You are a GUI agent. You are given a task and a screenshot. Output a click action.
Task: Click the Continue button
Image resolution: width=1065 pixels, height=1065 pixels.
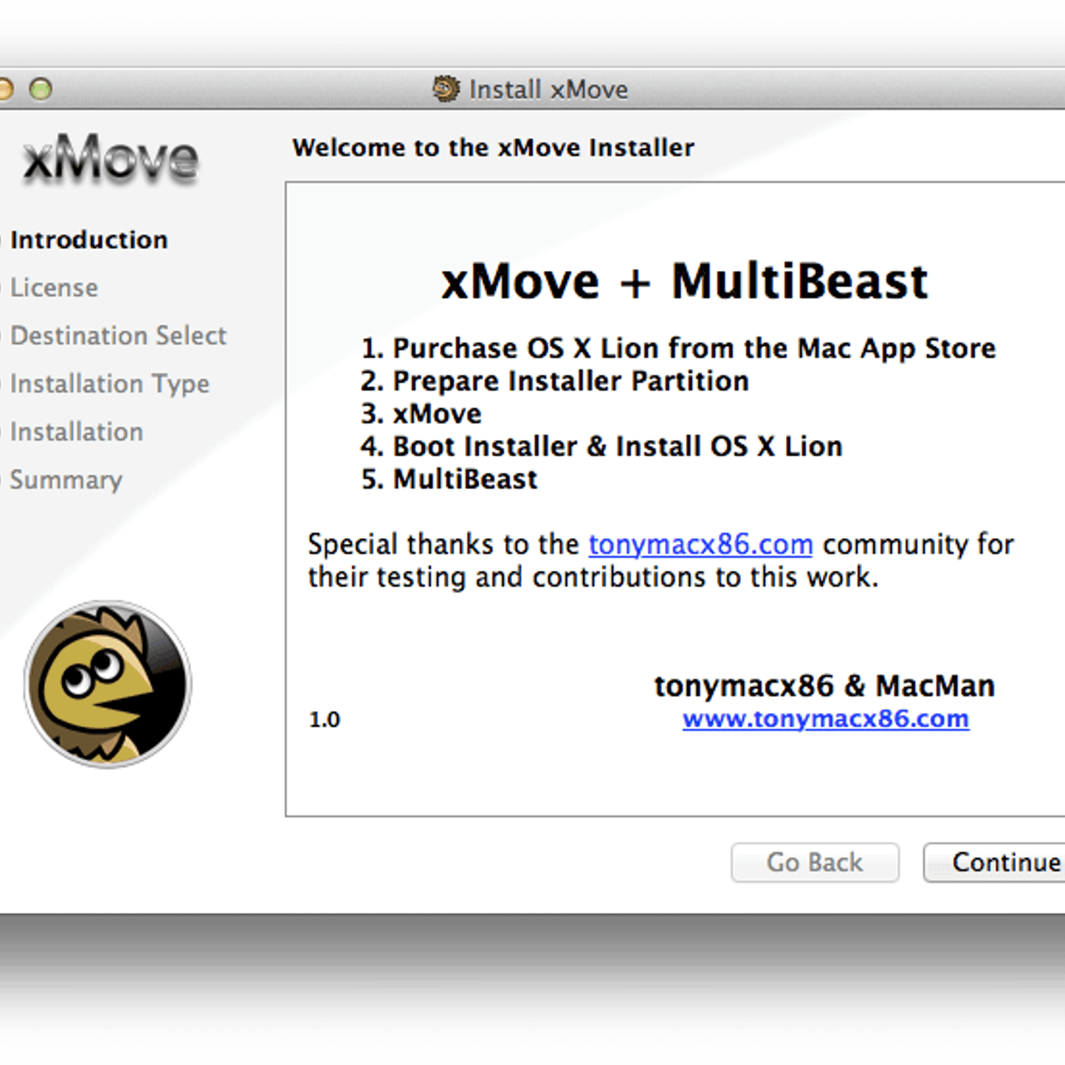pos(994,863)
